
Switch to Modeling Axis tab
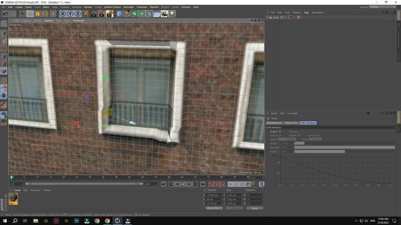click(x=274, y=123)
